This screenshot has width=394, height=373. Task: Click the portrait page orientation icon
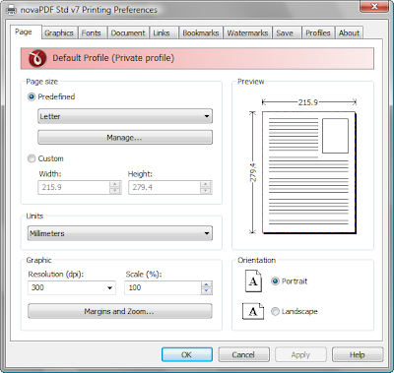coord(253,281)
